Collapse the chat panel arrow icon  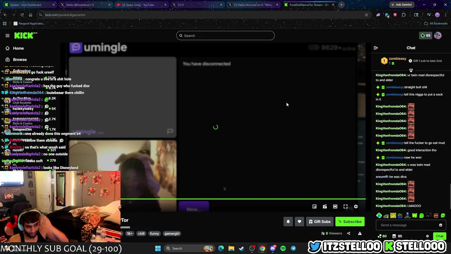(x=376, y=48)
